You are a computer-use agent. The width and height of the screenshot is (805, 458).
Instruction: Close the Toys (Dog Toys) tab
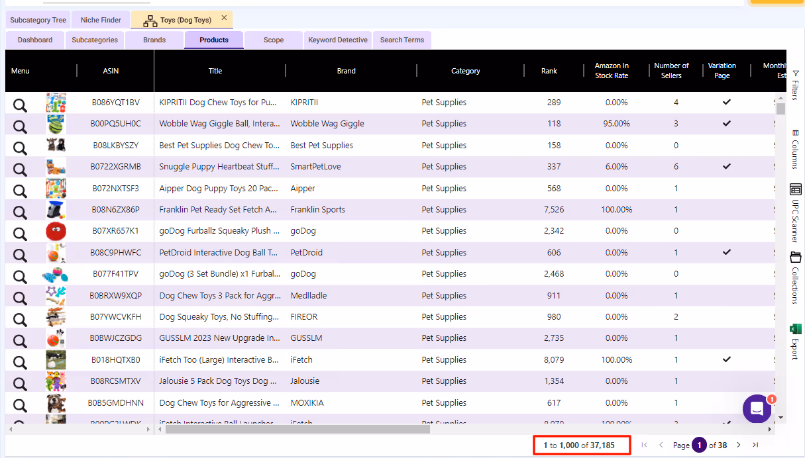(x=224, y=18)
